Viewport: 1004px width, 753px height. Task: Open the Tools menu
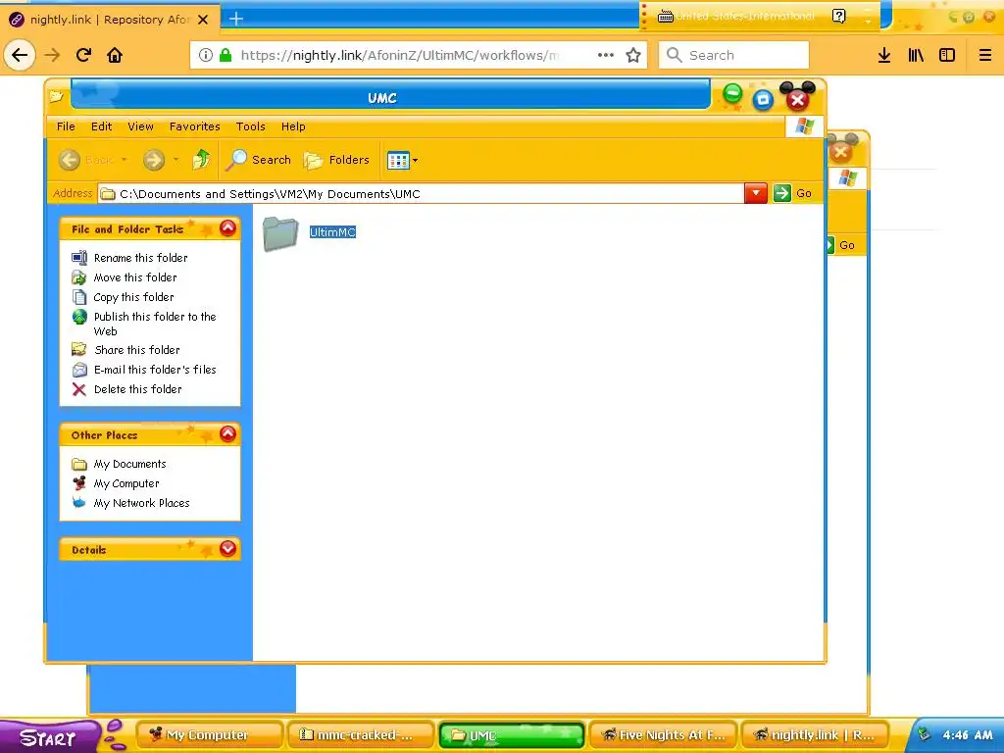pos(250,126)
